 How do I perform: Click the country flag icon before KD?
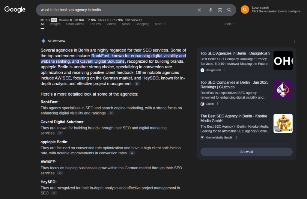pos(42,20)
